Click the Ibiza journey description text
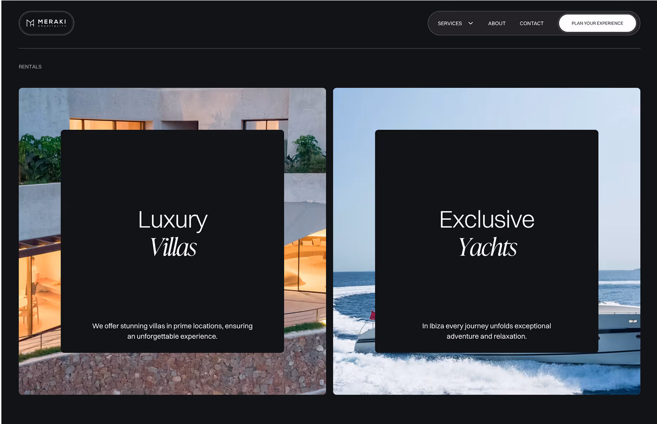This screenshot has height=424, width=657. tap(487, 331)
